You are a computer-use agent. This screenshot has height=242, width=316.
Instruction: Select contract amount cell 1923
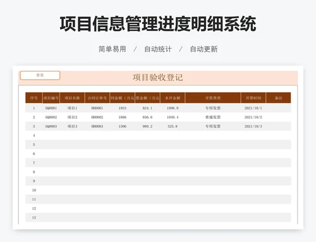[123, 108]
